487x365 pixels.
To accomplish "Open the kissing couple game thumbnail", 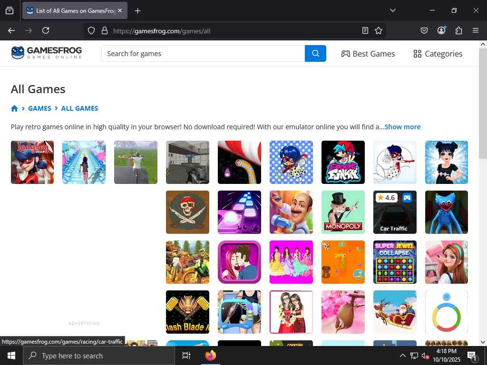I will click(240, 262).
